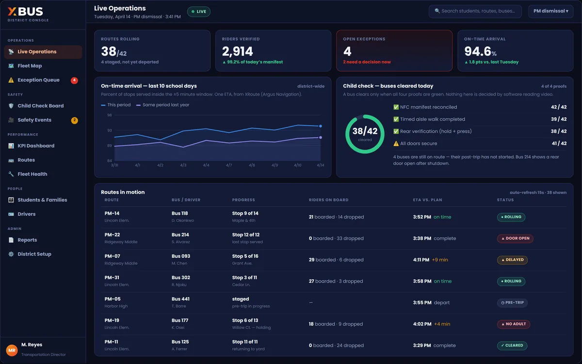
Task: Open the PM dismissal dropdown
Action: pyautogui.click(x=550, y=11)
